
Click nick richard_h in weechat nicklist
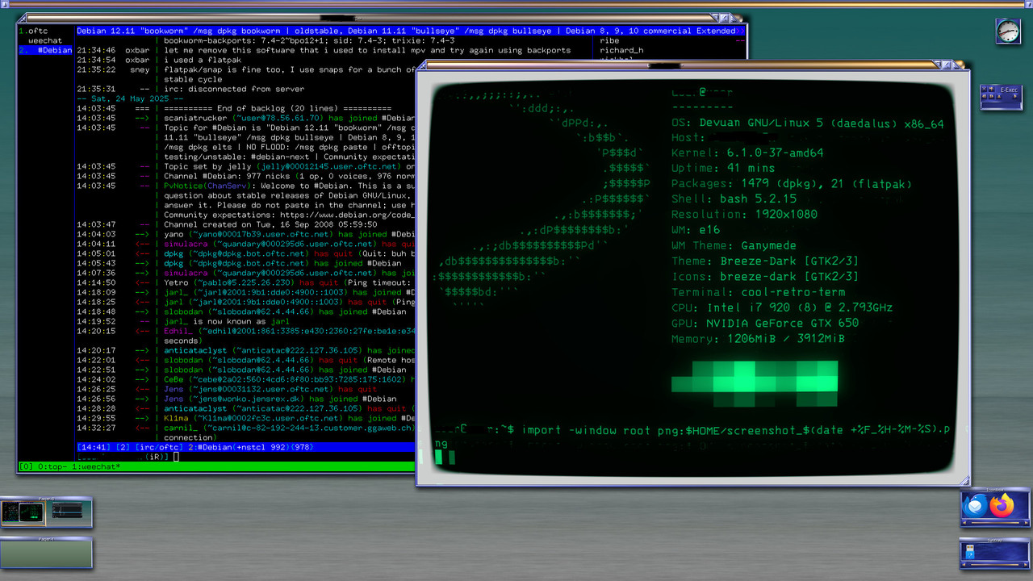621,50
